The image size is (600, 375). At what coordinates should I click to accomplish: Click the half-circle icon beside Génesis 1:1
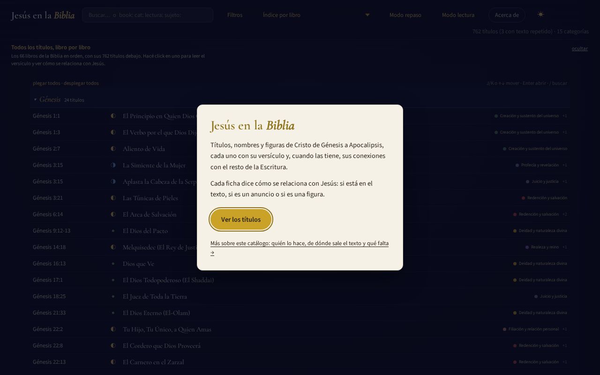click(x=113, y=116)
